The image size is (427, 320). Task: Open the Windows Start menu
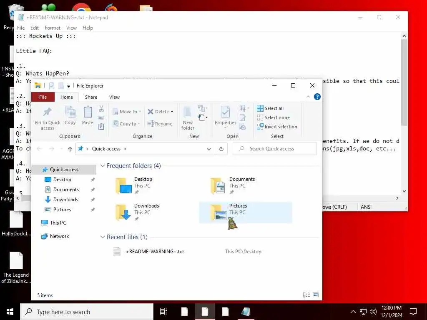(10, 312)
